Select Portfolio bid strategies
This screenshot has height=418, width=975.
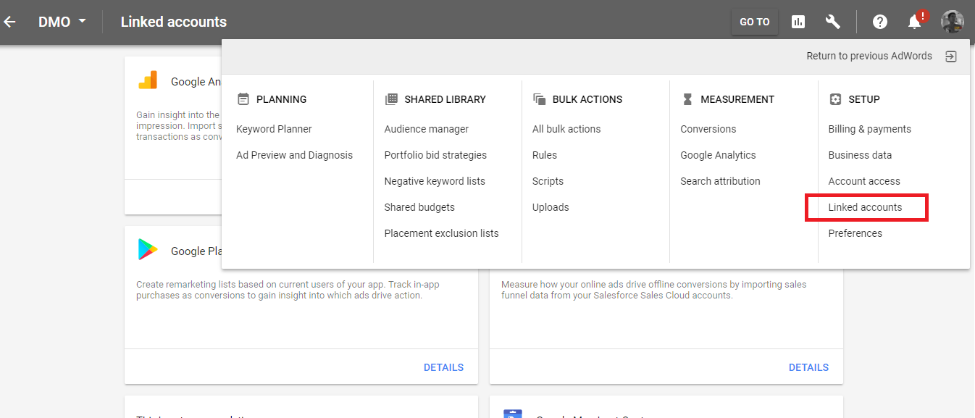click(x=435, y=155)
